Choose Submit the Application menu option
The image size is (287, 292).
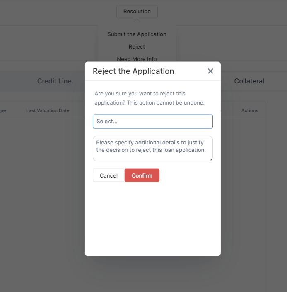[x=137, y=34]
